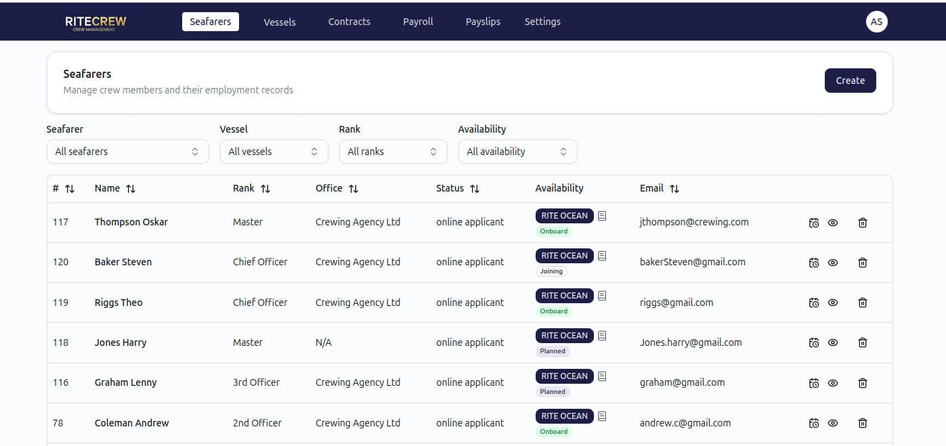Click trash icon in Jones Harry's row
This screenshot has width=946, height=446.
(x=862, y=343)
